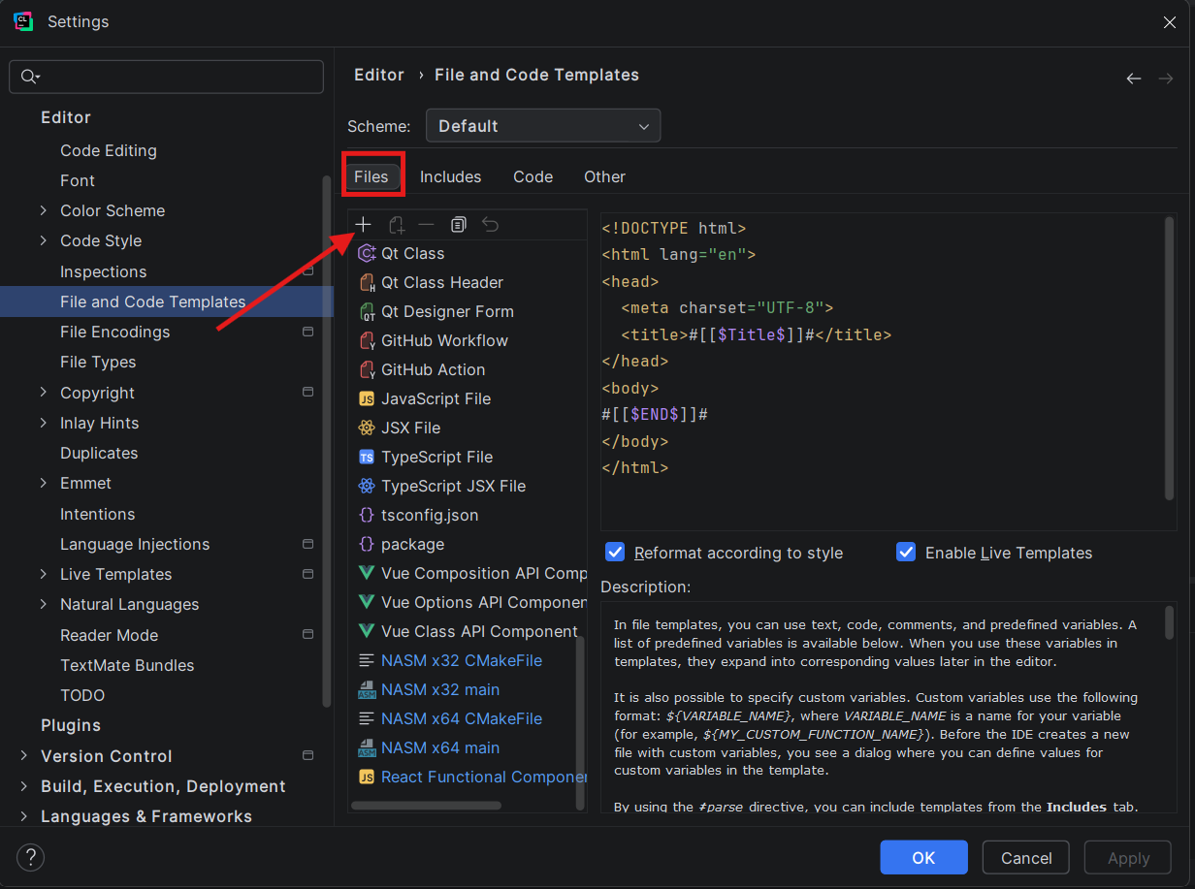Click the Create Child Template File icon
The width and height of the screenshot is (1195, 889).
396,225
